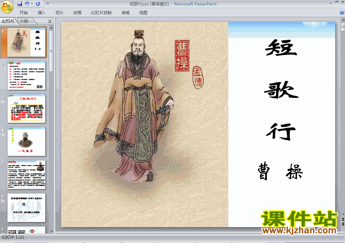The width and height of the screenshot is (345, 243).
Task: Click the 歌 title character on slide
Action: point(281,89)
